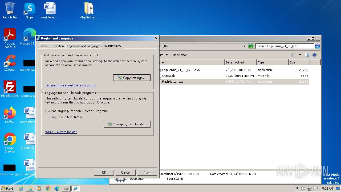Open Internet Explorer from the taskbar
This screenshot has width=341, height=192.
coord(21,189)
